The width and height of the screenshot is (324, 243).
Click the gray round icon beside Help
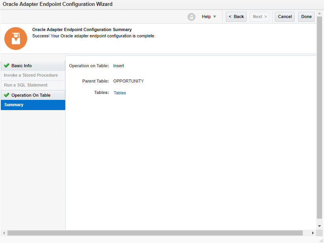click(191, 17)
